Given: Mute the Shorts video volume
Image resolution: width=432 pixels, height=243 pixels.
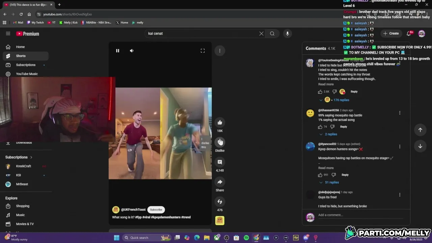Looking at the screenshot, I should coord(132,51).
